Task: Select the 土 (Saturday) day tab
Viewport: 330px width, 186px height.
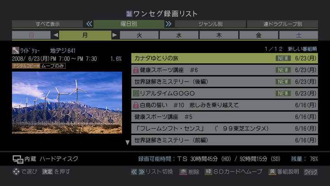Action: (299, 35)
